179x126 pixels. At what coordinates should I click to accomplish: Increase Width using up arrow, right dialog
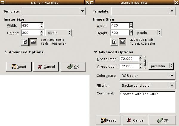point(131,24)
